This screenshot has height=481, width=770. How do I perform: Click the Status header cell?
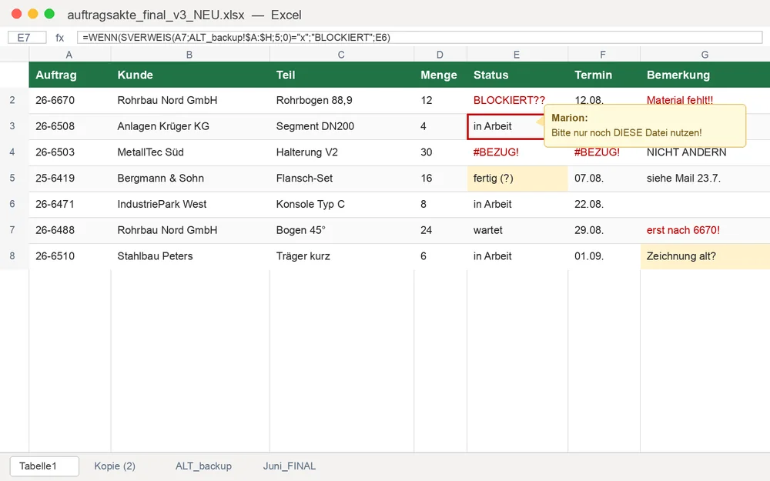click(x=517, y=75)
